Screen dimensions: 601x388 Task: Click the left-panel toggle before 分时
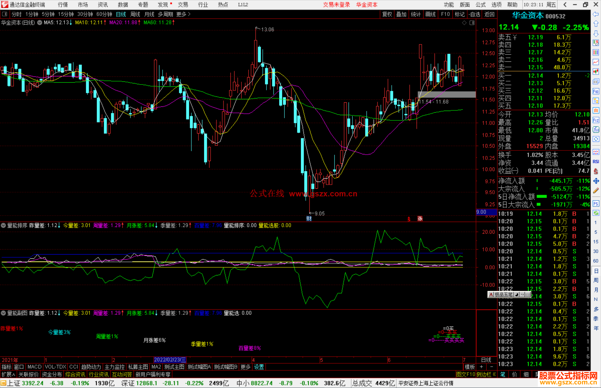point(4,14)
